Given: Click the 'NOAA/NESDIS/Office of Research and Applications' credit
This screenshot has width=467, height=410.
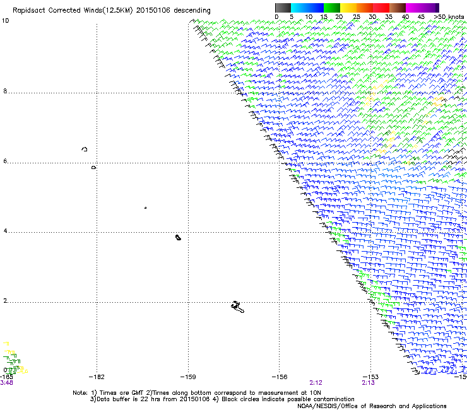Looking at the screenshot, I should 372,406.
